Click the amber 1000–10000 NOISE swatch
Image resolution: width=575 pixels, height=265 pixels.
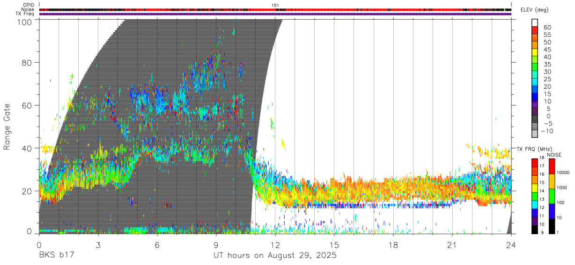552,181
